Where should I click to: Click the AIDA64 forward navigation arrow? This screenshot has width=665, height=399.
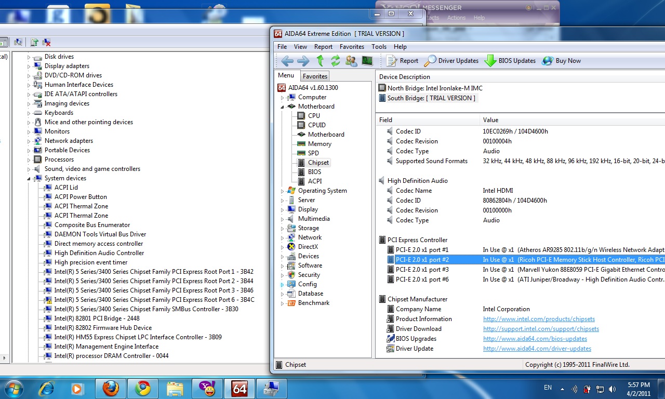(303, 61)
